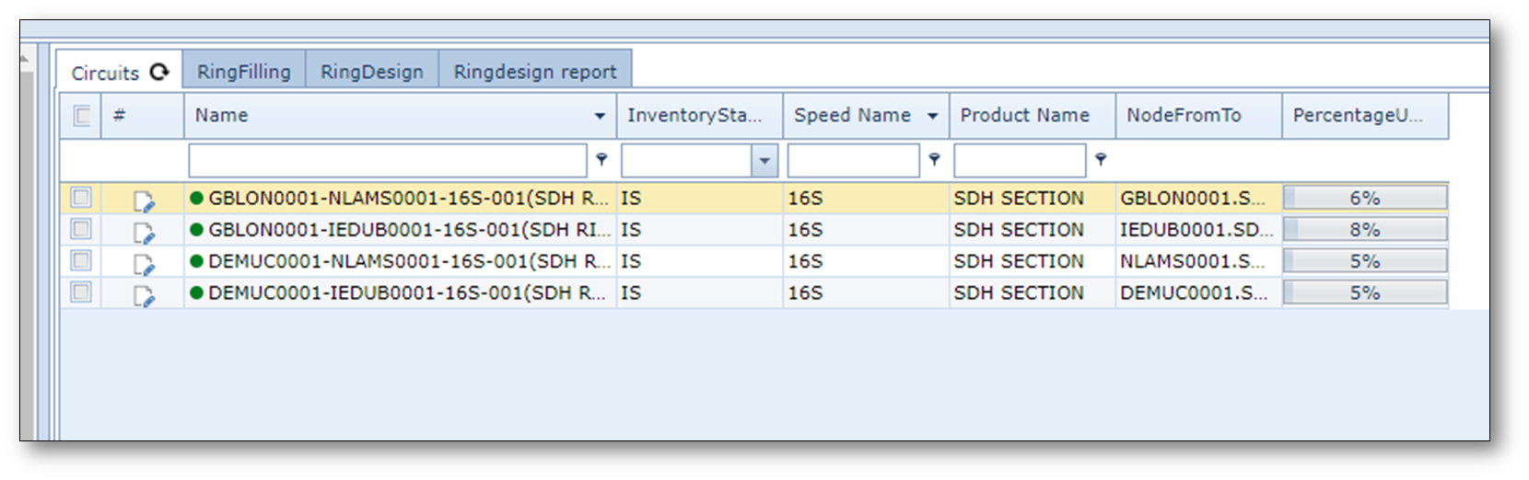Click the Product Name filter funnel icon
The image size is (1529, 480).
click(x=1101, y=160)
